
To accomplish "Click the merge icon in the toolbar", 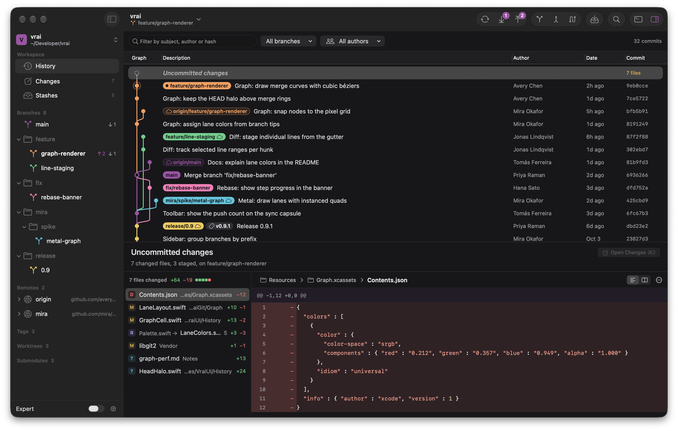I will (x=556, y=19).
